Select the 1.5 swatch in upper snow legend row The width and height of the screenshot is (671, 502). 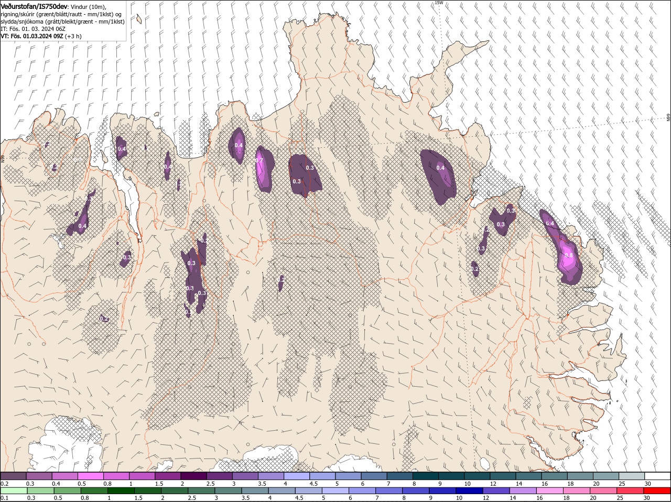click(x=168, y=476)
